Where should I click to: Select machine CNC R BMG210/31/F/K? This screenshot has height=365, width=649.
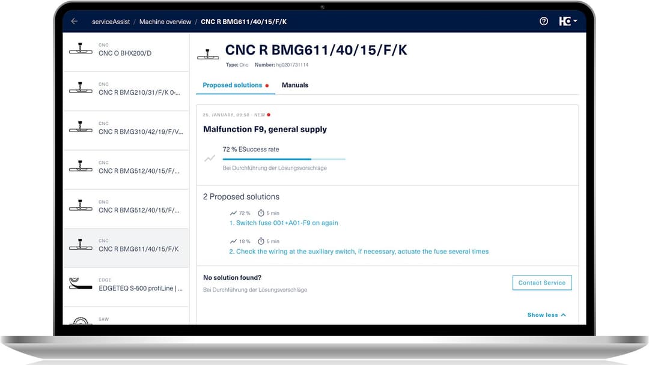coord(126,91)
